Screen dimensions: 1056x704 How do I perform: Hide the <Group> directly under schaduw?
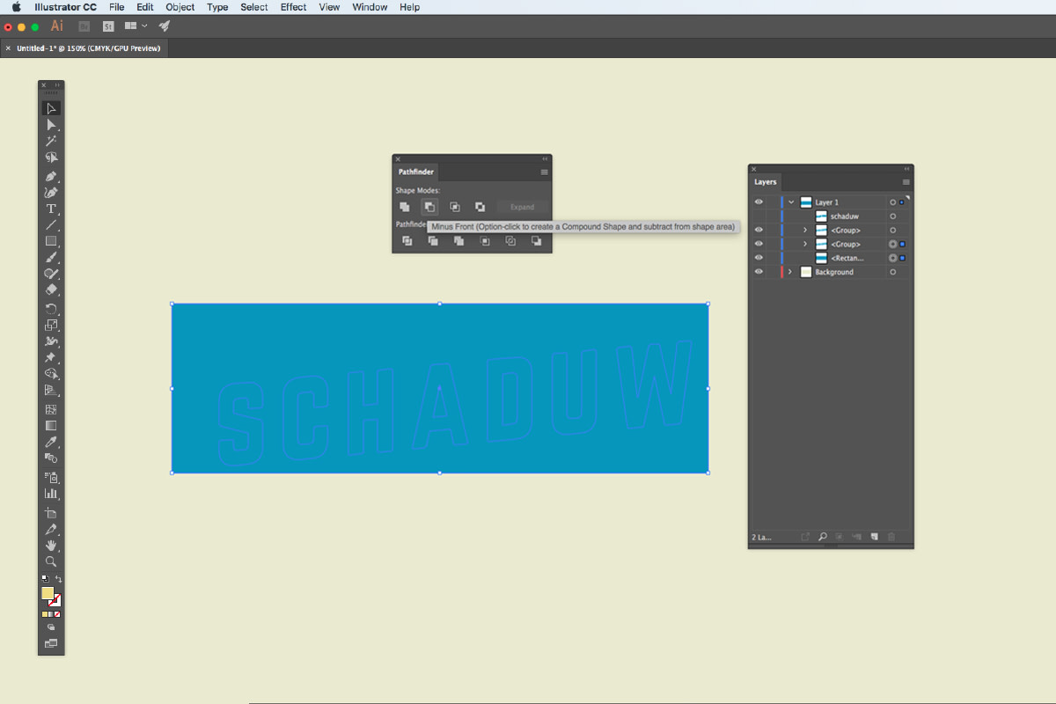759,230
